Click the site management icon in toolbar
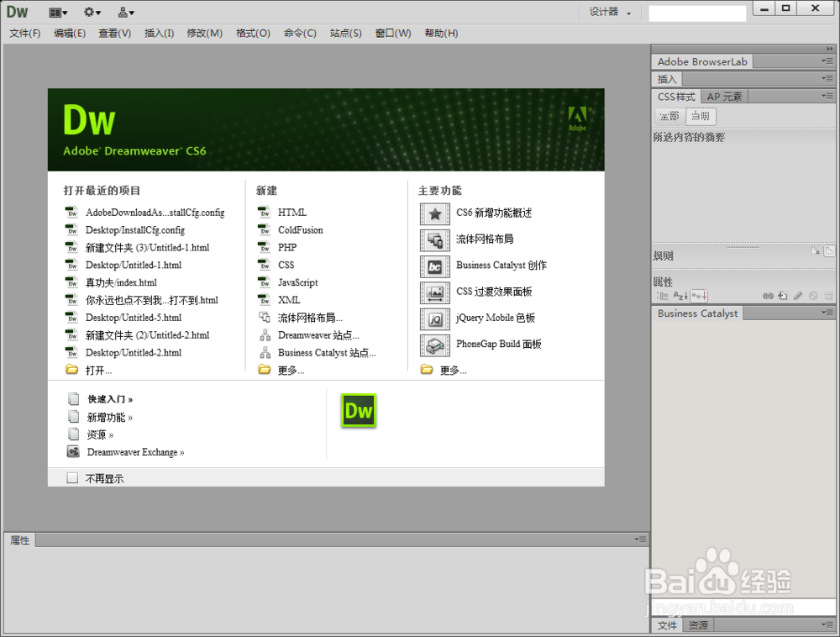Image resolution: width=840 pixels, height=637 pixels. [125, 12]
